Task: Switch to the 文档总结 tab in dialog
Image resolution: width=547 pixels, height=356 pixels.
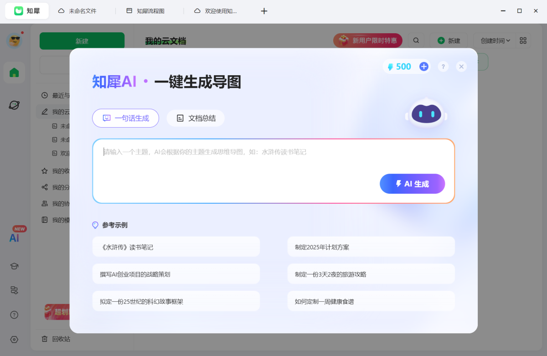Action: tap(195, 118)
